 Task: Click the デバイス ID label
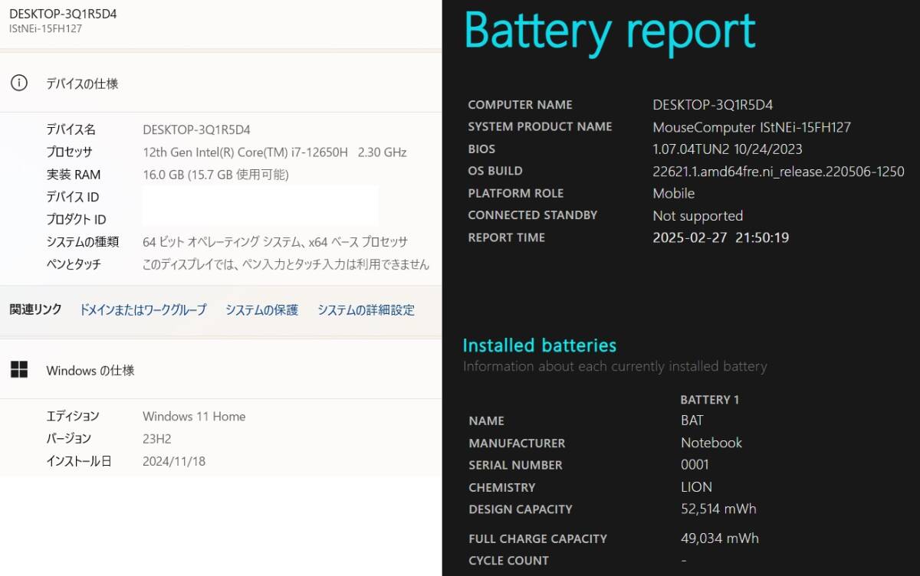coord(72,197)
